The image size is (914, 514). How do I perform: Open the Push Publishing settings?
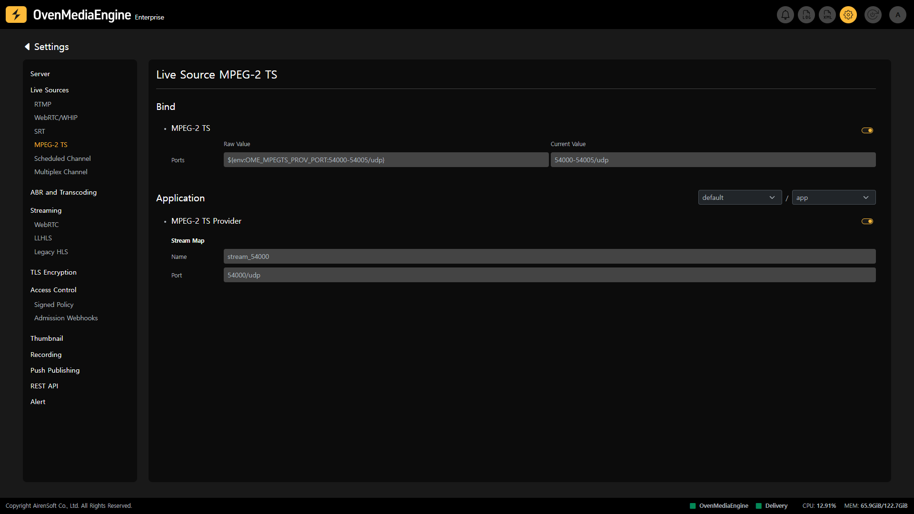[x=55, y=370]
